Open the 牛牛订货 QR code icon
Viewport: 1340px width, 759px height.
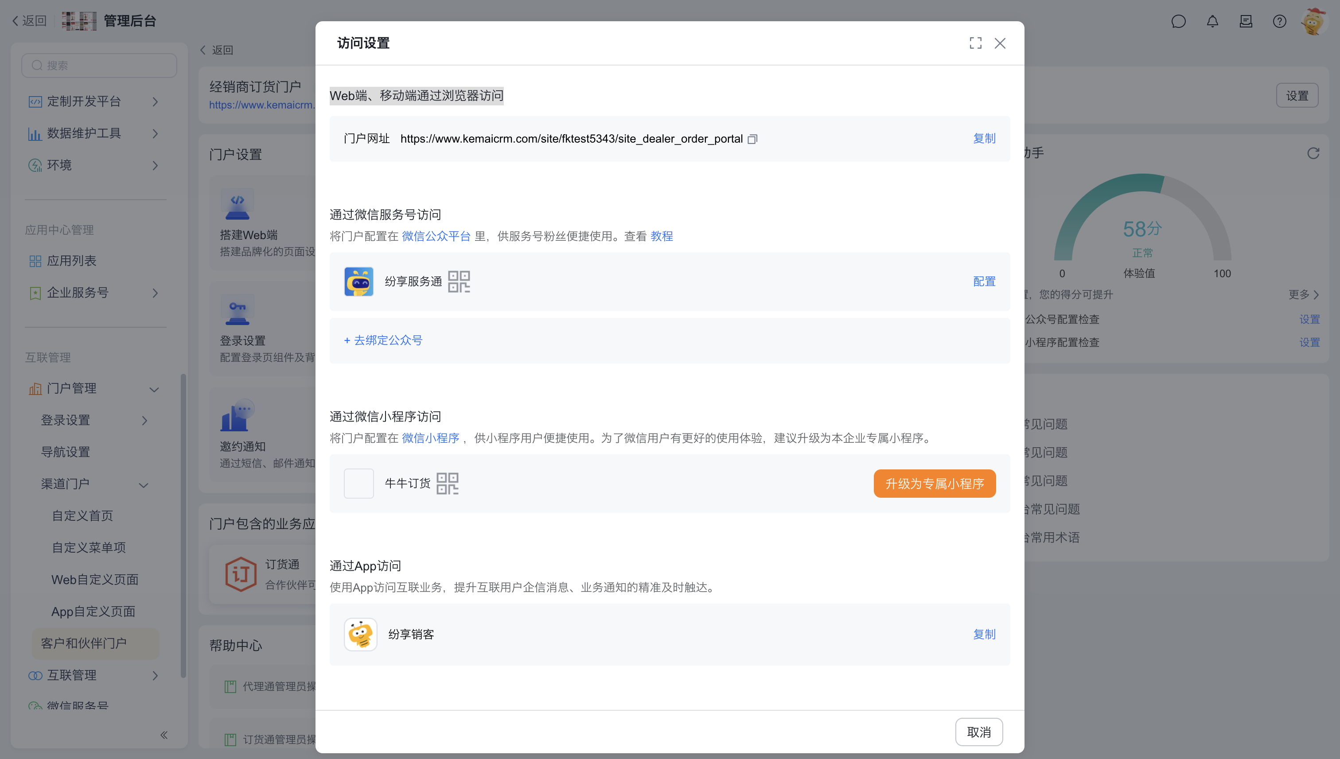tap(447, 484)
